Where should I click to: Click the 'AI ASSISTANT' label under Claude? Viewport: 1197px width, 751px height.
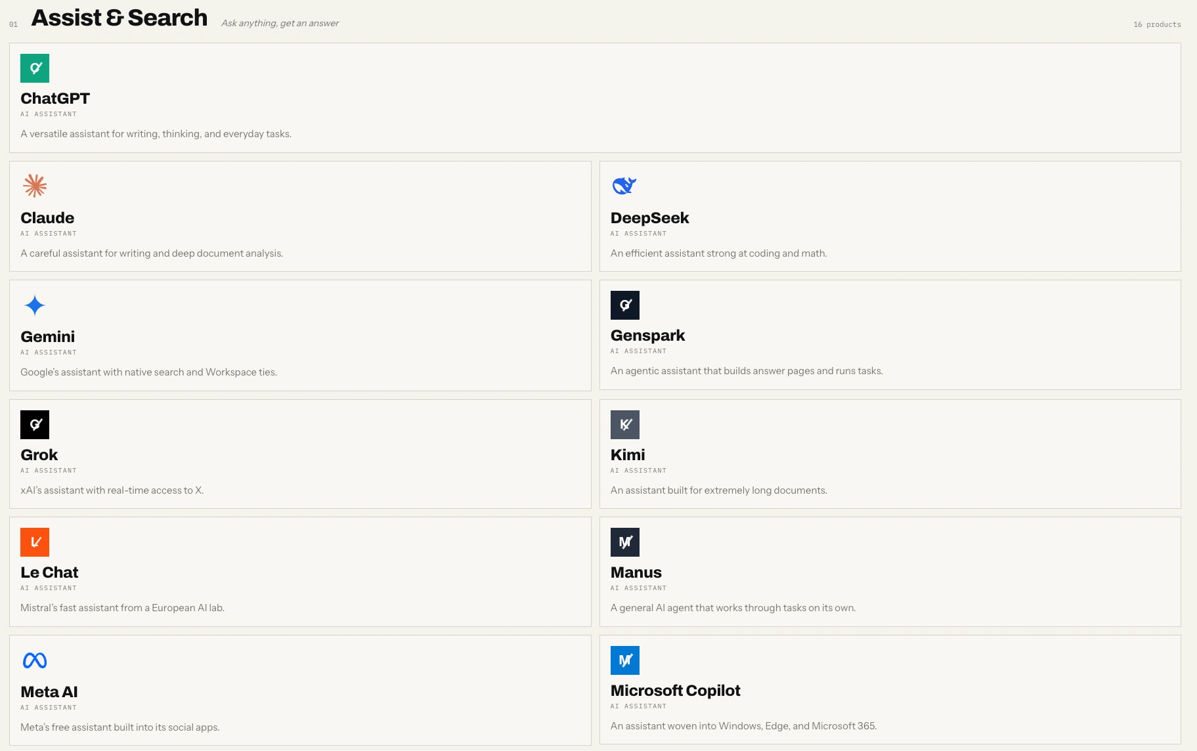click(x=49, y=234)
